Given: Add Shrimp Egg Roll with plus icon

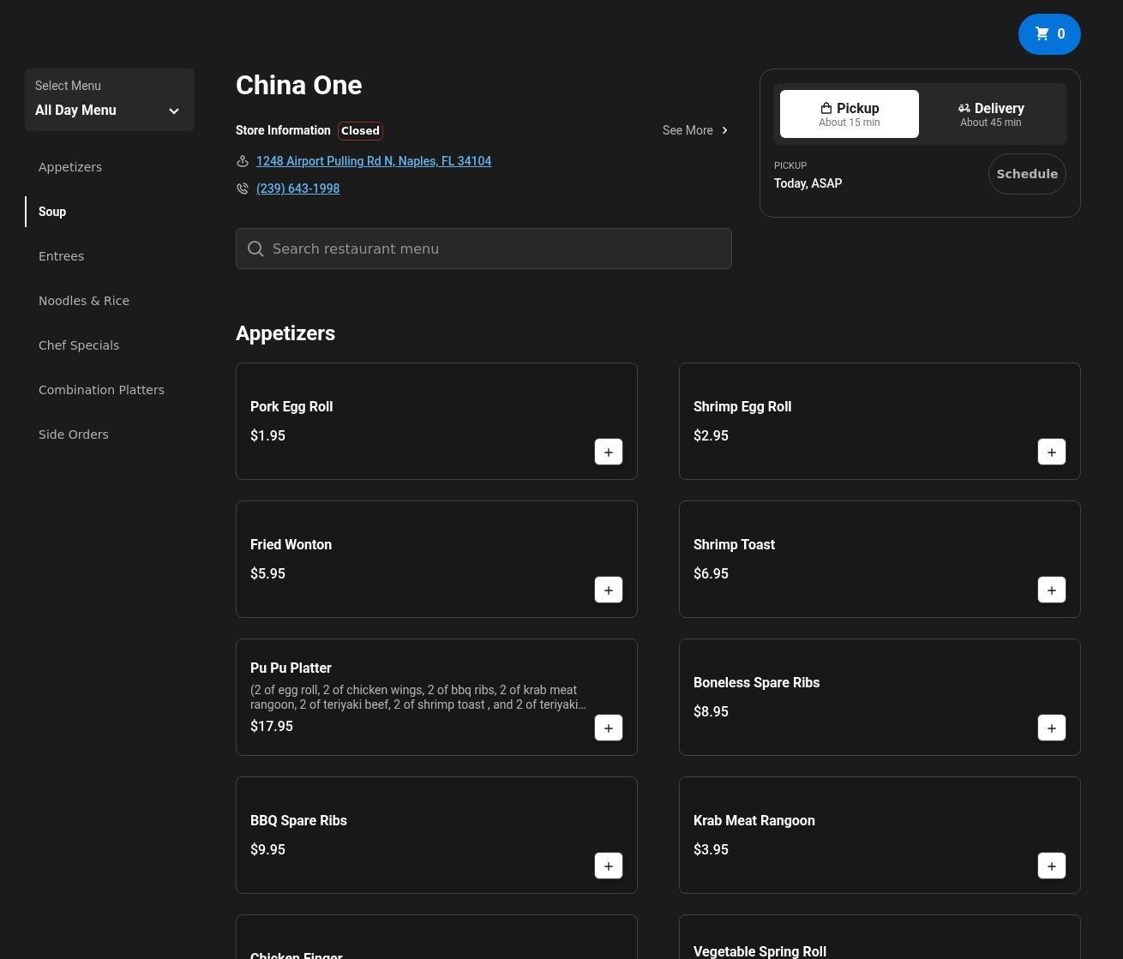Looking at the screenshot, I should pos(1051,452).
